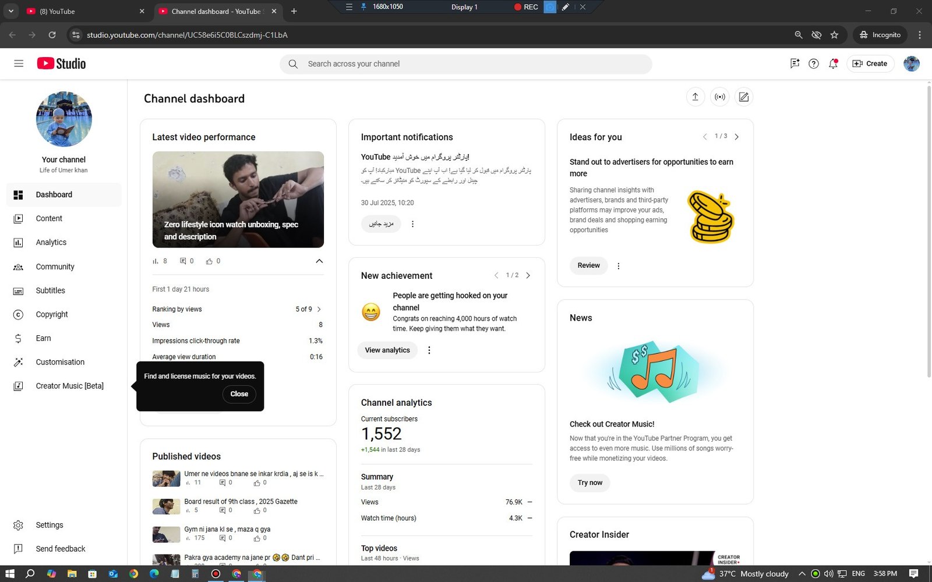Viewport: 932px width, 582px height.
Task: Click the send feedback icon in header
Action: click(x=795, y=63)
